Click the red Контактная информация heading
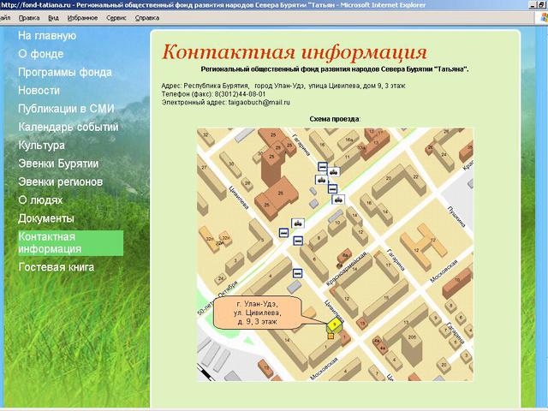548x411 pixels. pos(295,52)
